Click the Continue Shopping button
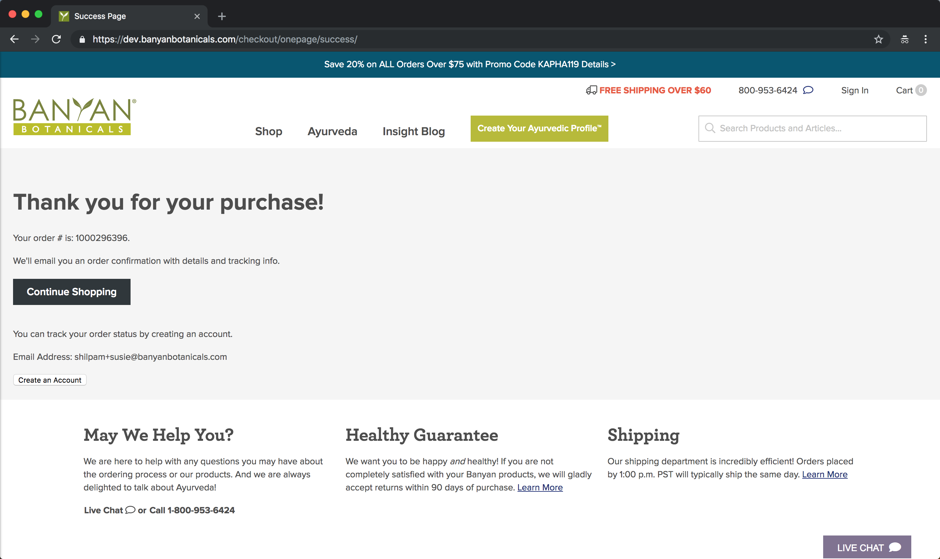 [x=71, y=292]
